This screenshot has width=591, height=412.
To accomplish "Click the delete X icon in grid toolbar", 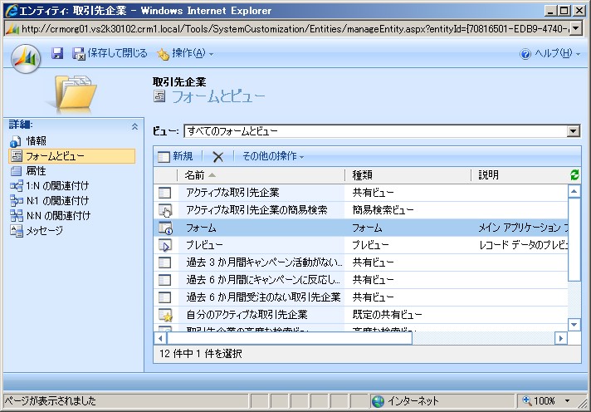I will 217,156.
